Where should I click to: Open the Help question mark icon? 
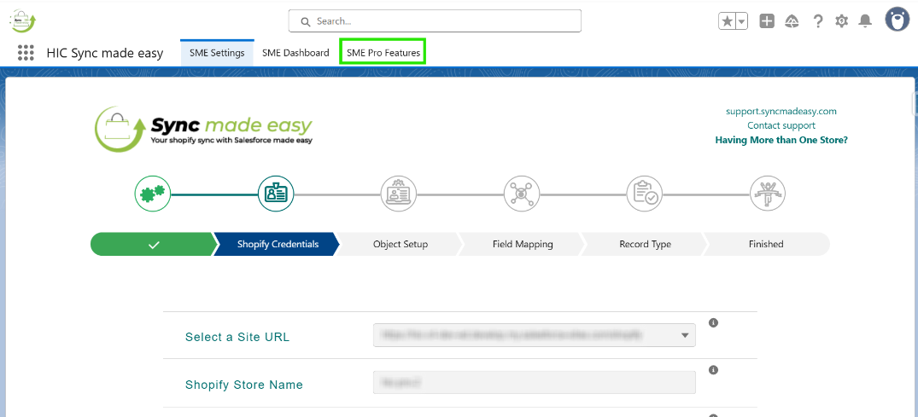click(818, 21)
